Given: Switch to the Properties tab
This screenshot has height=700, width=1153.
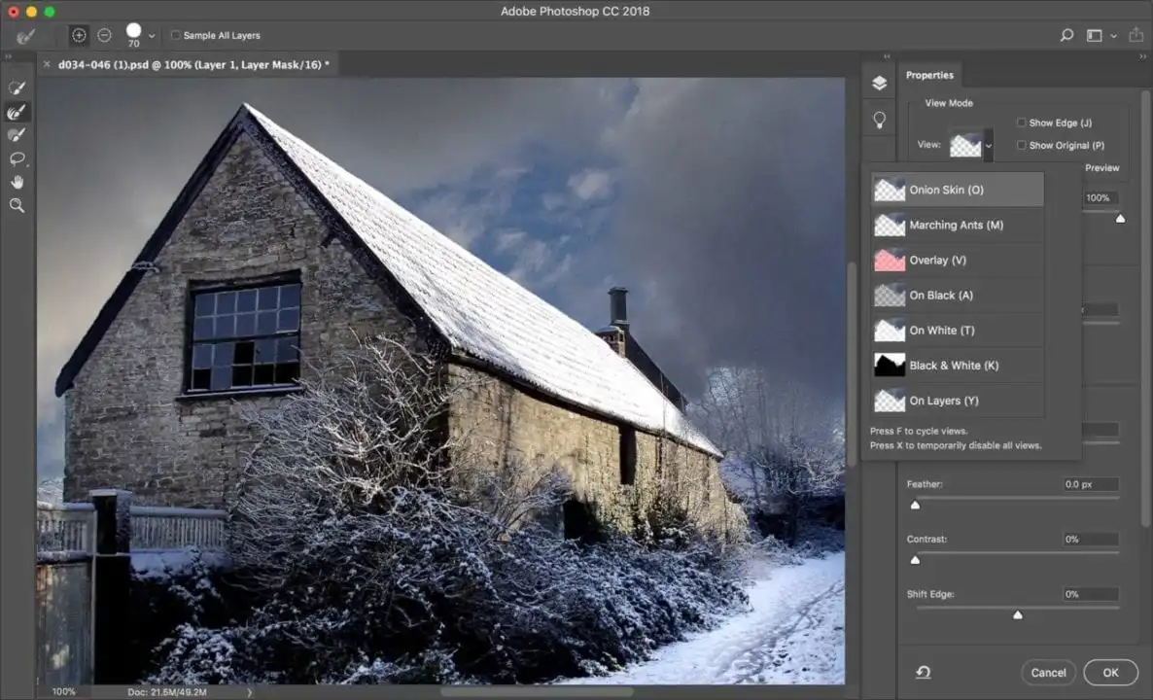Looking at the screenshot, I should point(929,75).
